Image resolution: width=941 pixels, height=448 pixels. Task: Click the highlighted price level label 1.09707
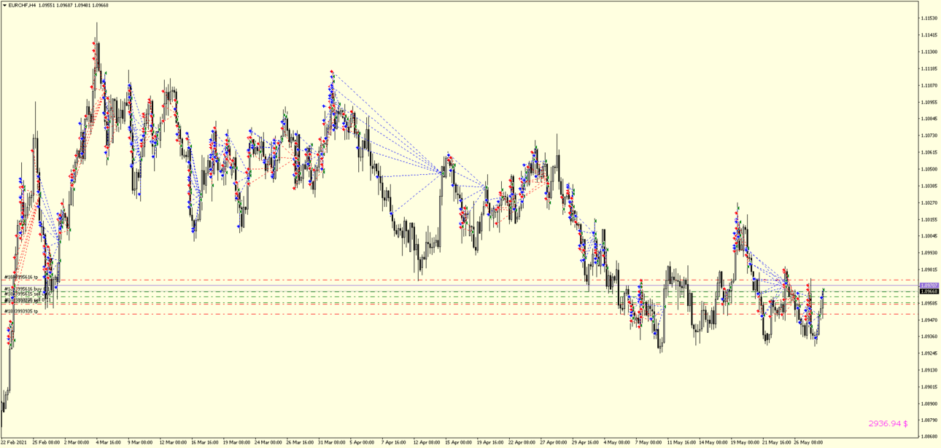pyautogui.click(x=929, y=286)
